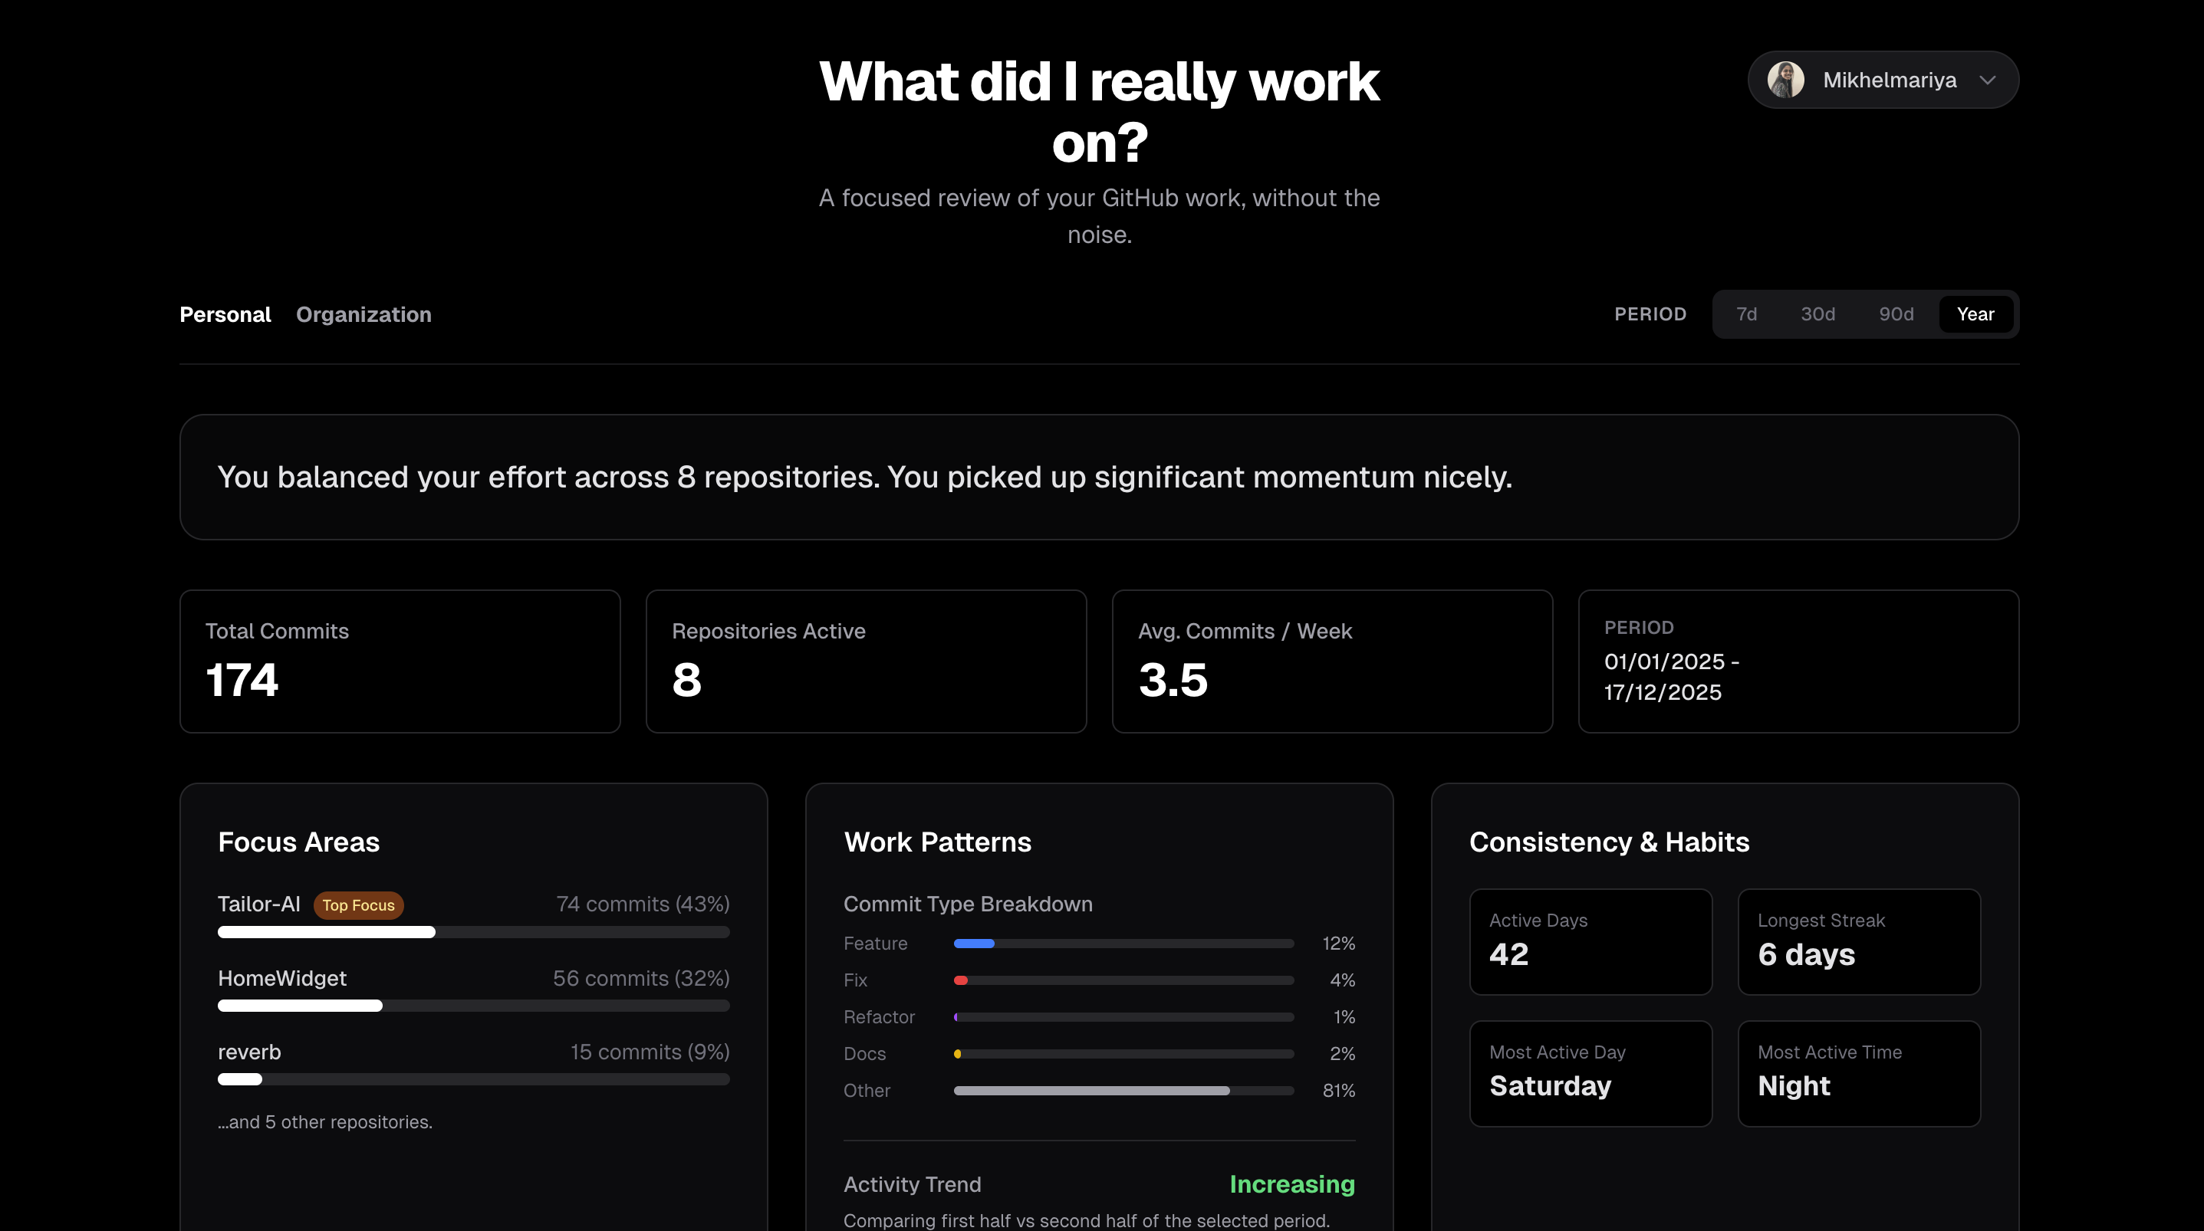The image size is (2204, 1231).
Task: Expand the user account dropdown chevron
Action: point(1988,80)
